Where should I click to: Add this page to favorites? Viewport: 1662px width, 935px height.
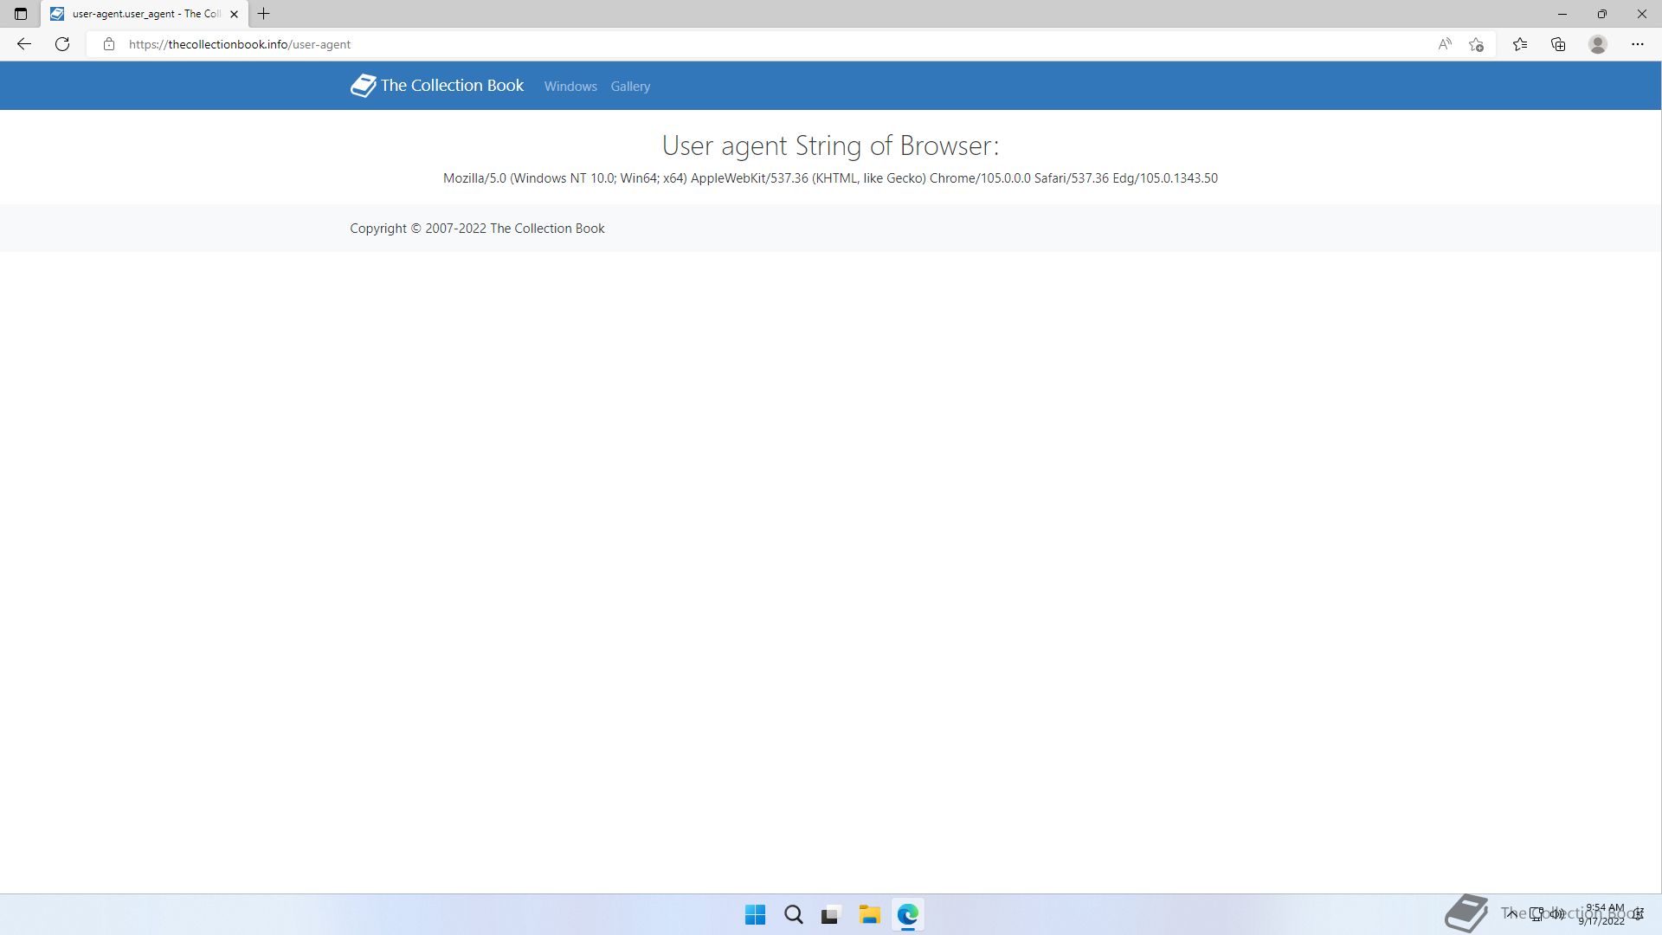point(1477,44)
